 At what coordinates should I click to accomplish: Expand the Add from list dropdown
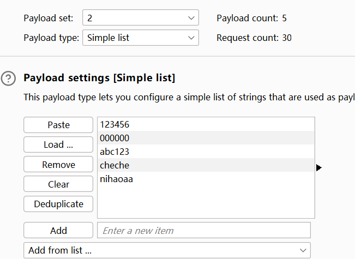[x=167, y=250]
